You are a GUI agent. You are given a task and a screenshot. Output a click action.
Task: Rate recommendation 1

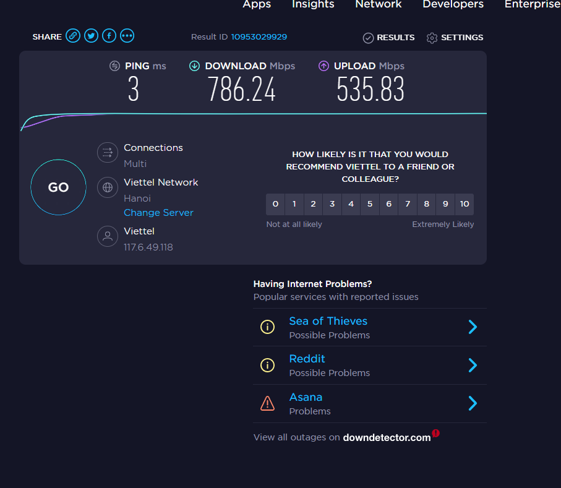[x=294, y=204]
